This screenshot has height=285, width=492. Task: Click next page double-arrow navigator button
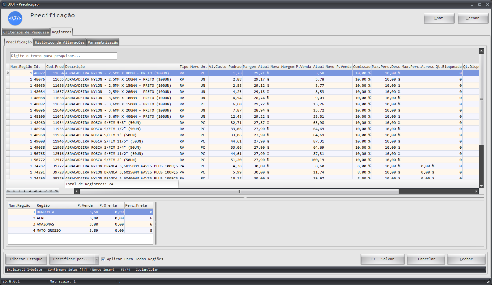[x=30, y=191]
